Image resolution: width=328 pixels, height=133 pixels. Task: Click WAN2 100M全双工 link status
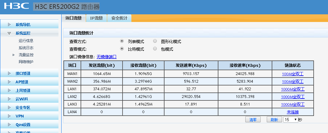(293, 81)
